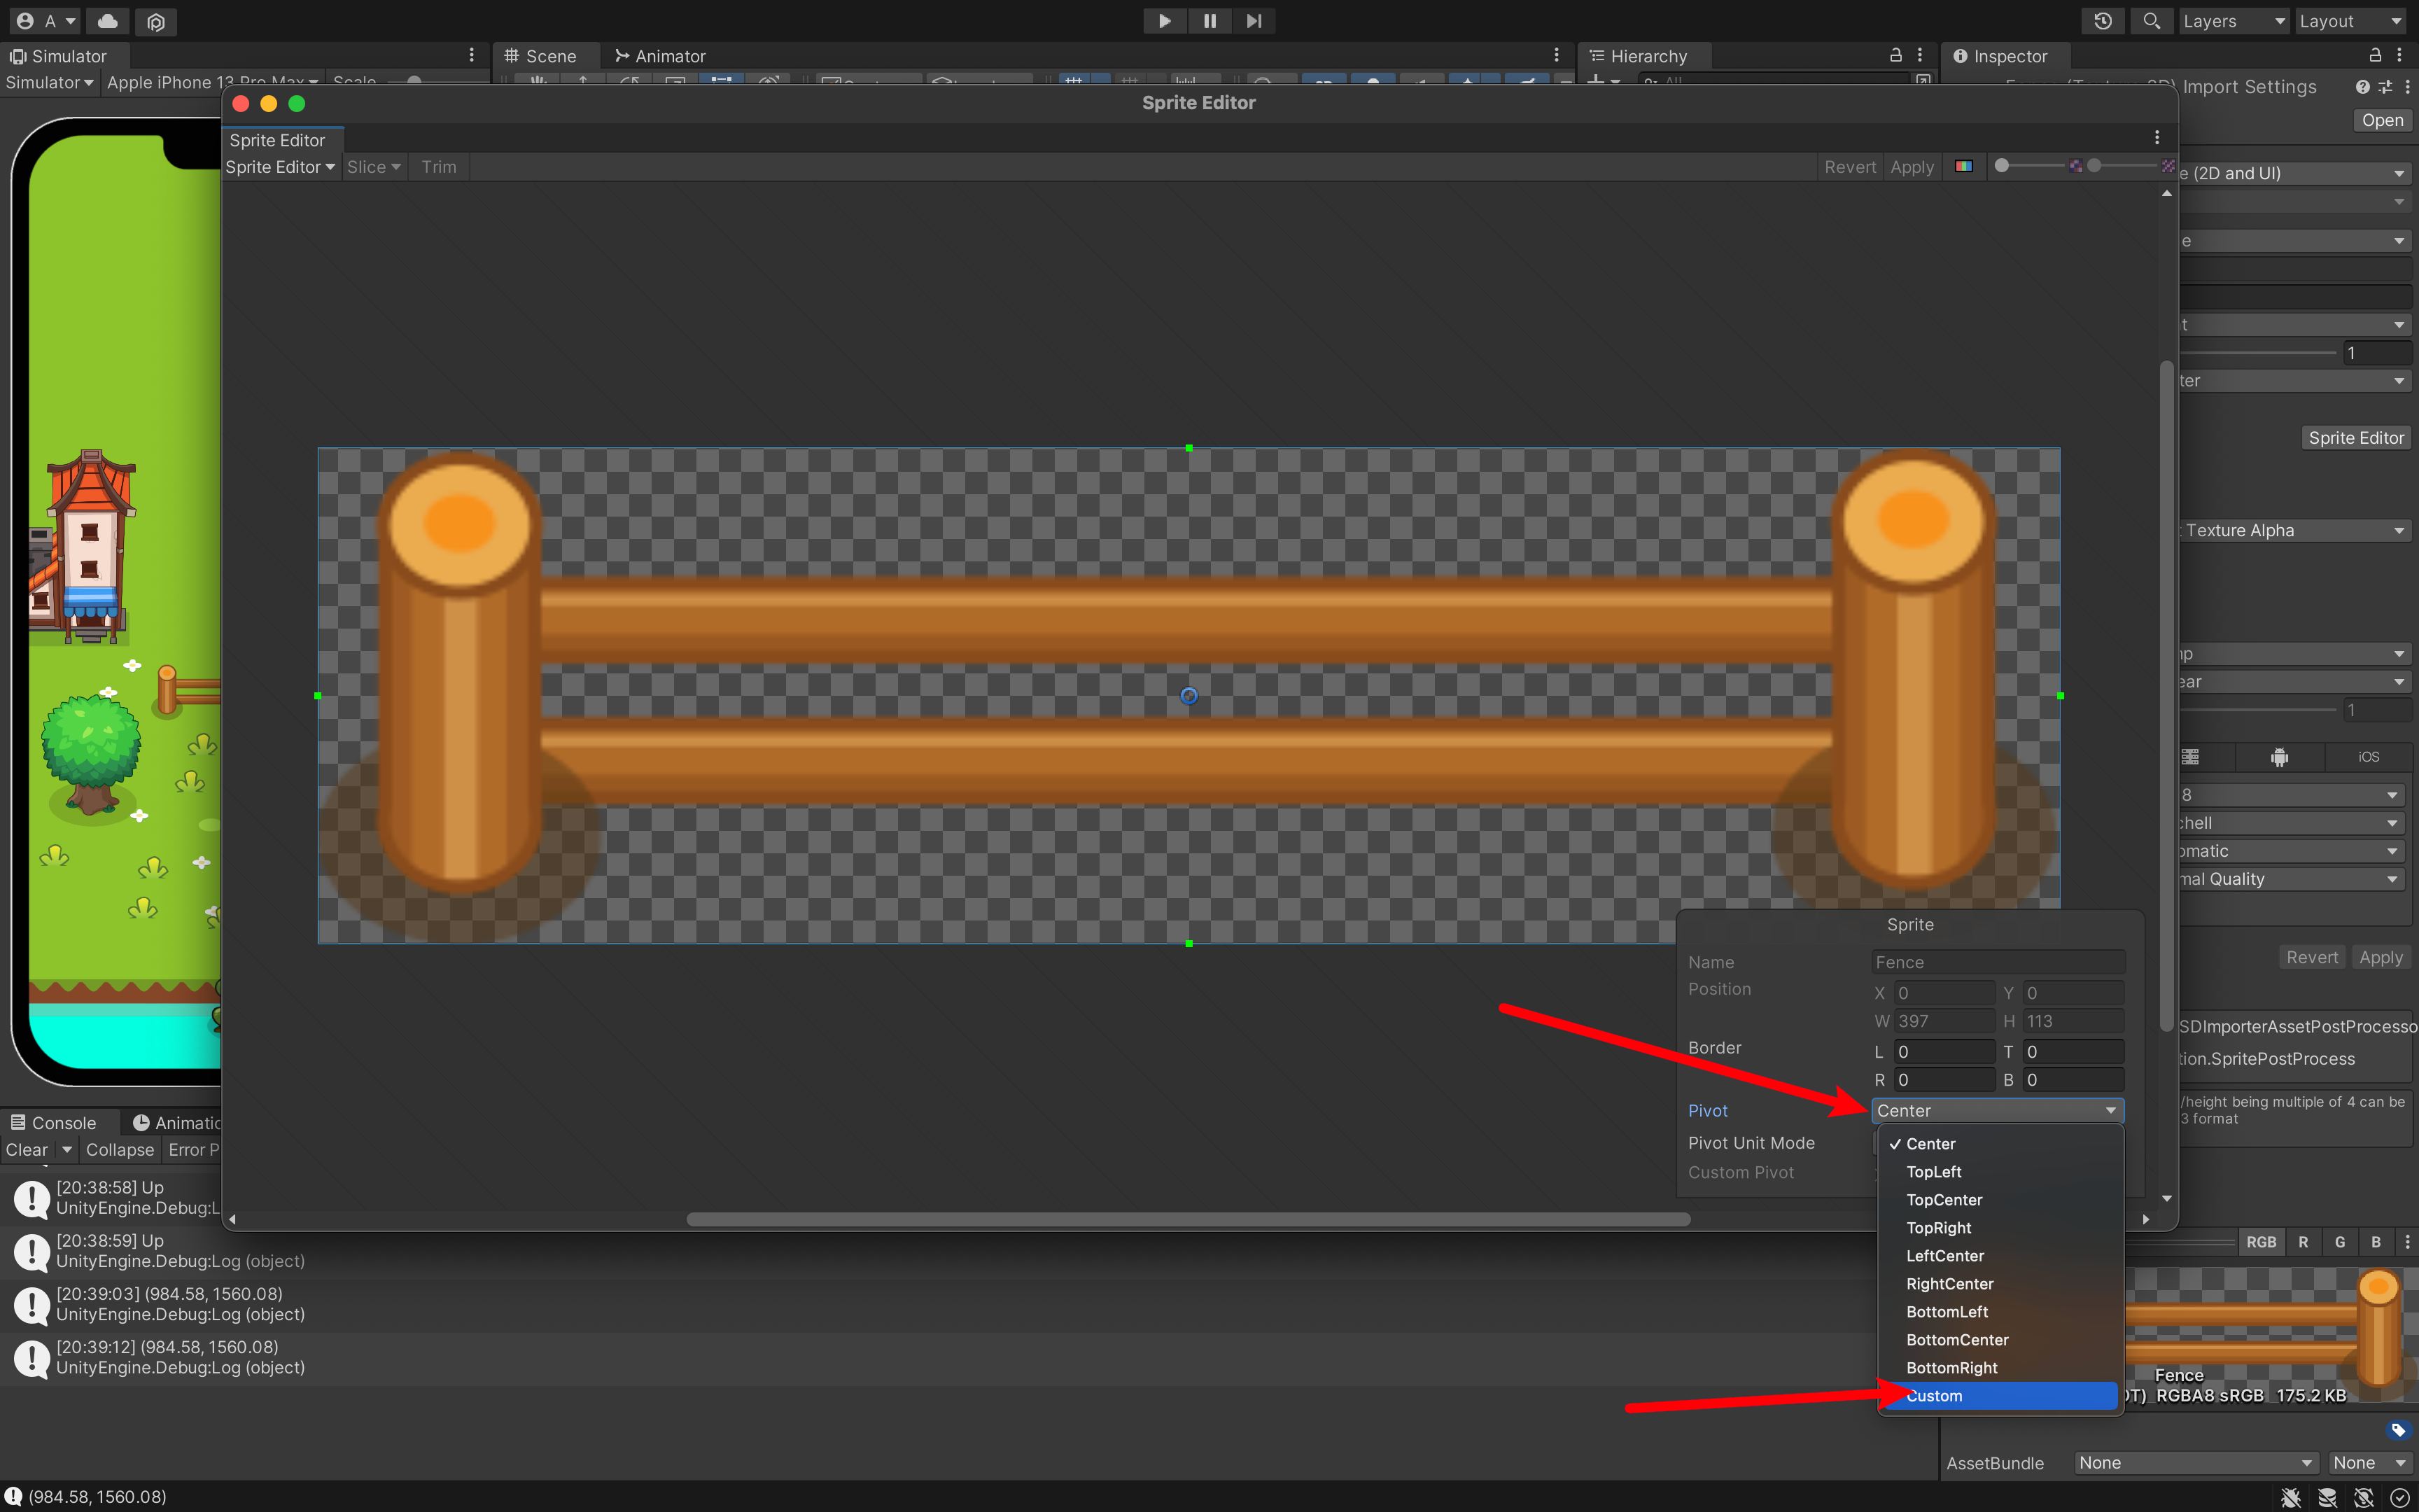This screenshot has height=1512, width=2419.
Task: Click the Border L input field
Action: tap(1944, 1052)
